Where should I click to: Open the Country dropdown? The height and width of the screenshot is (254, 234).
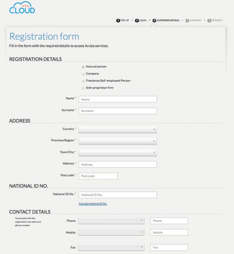(117, 129)
